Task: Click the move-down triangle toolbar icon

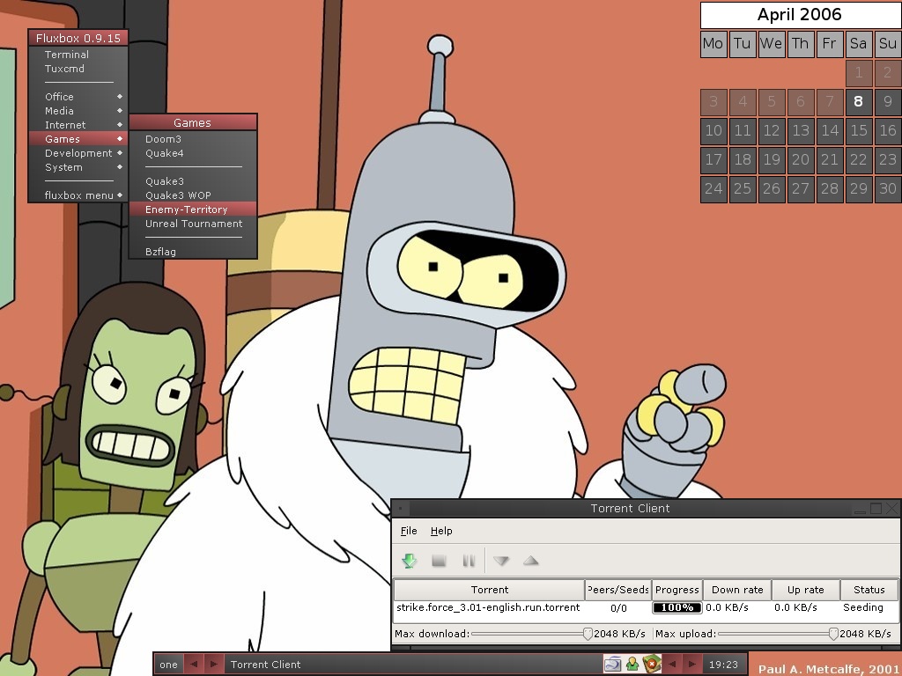Action: (x=501, y=561)
